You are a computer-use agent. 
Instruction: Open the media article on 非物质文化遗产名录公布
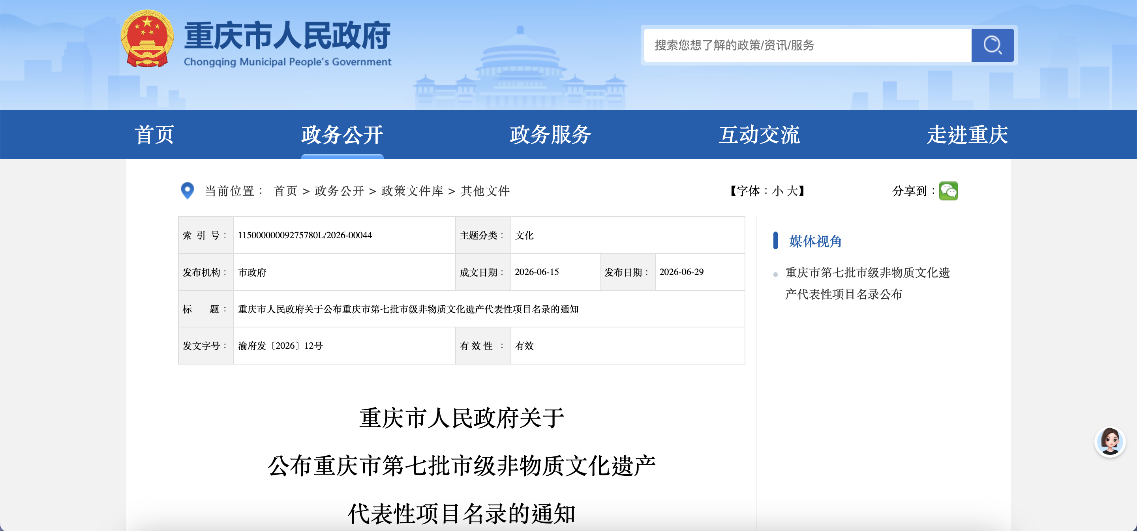867,284
